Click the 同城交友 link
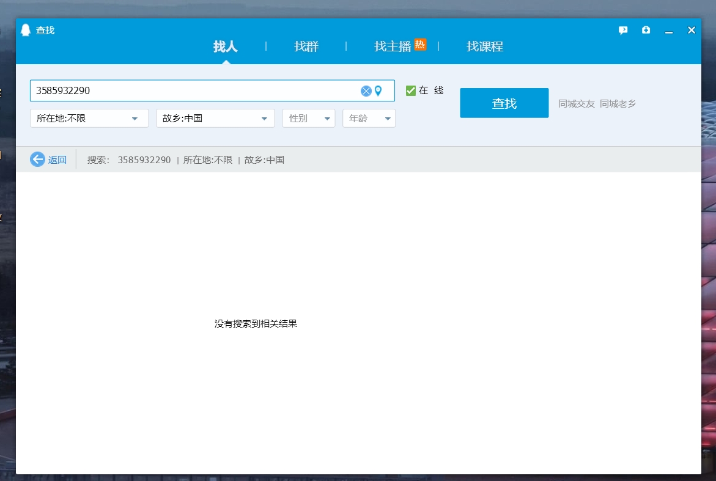The image size is (716, 481). click(x=576, y=104)
